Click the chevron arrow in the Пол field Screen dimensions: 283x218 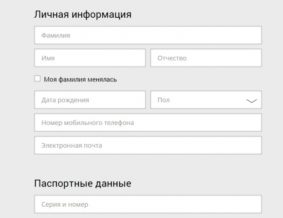[251, 101]
